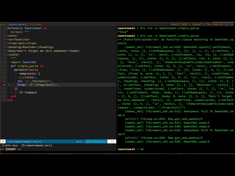This screenshot has height=176, width=235.
Task: Click the sweet_xml.ex:531 anonymous fn/3 trace line
Action: click(x=176, y=113)
